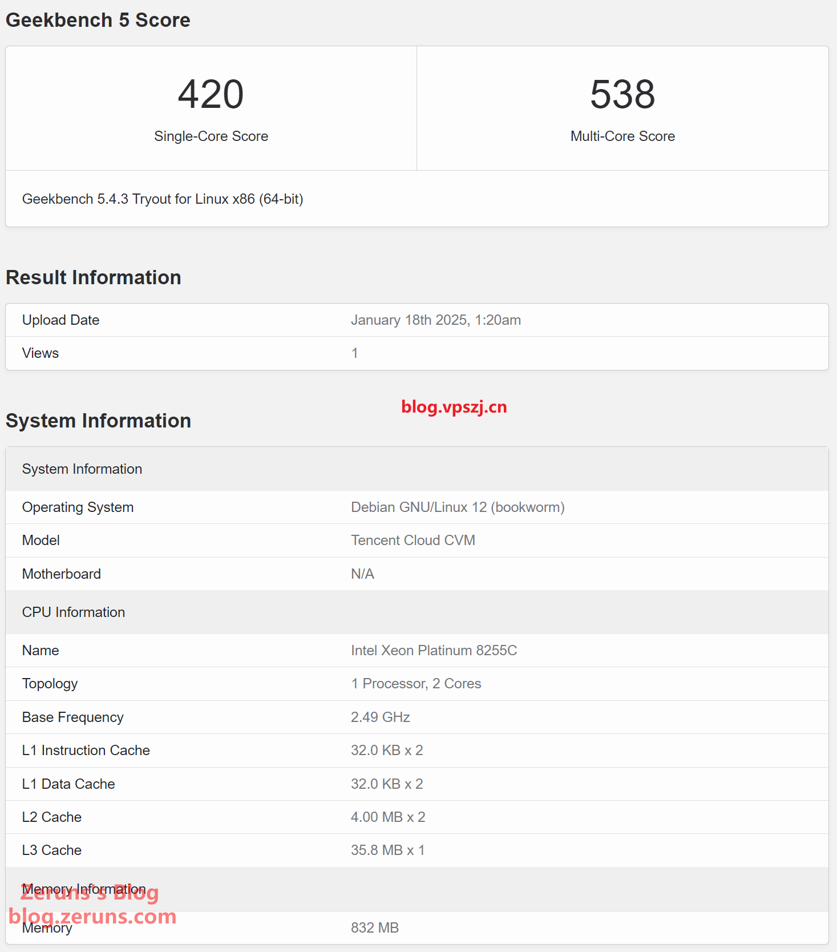Click the Tencent Cloud CVM model value
Screen dimensions: 837x952
point(413,540)
